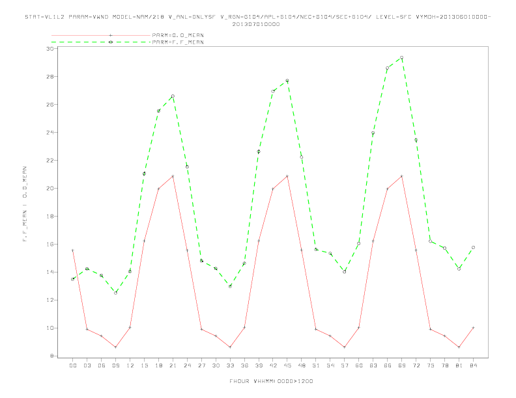Click y-axis tick label 26
516x398 pixels.
click(x=50, y=105)
